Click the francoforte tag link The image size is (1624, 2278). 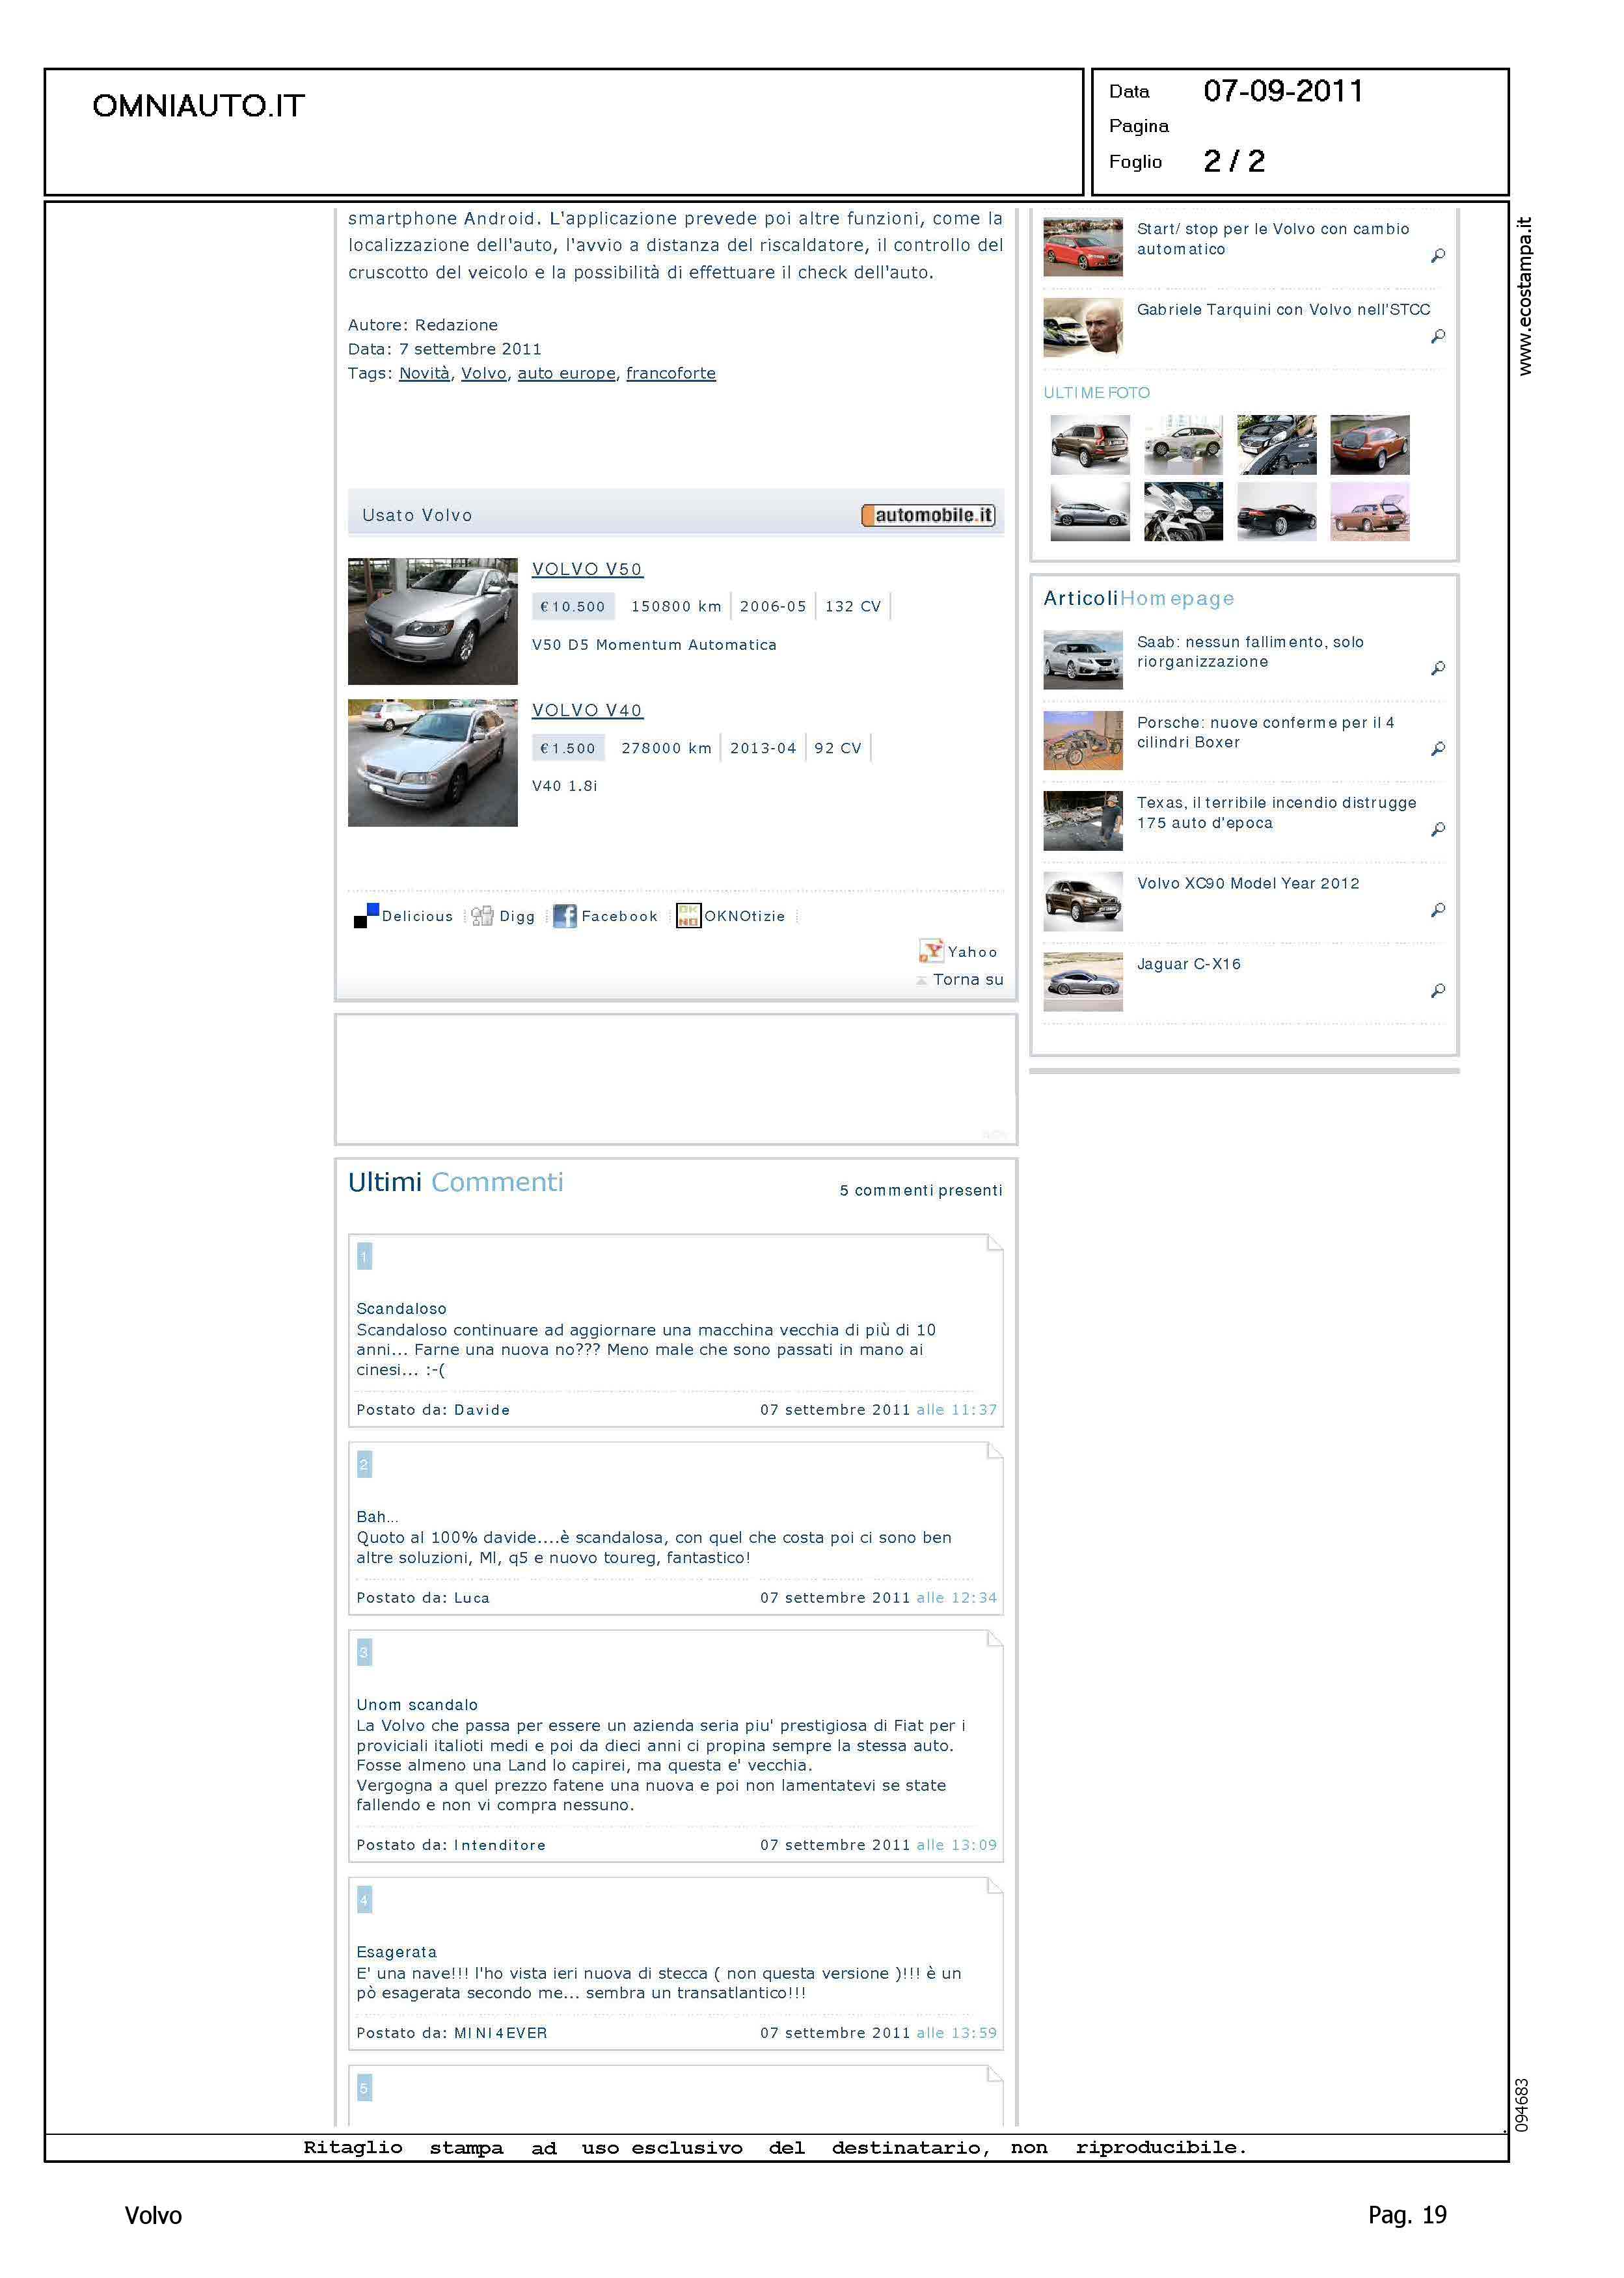tap(670, 374)
